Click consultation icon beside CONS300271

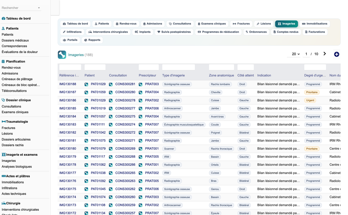click(111, 141)
